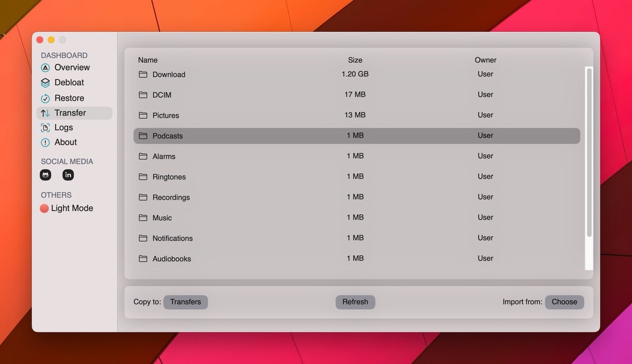Open the GitHub social media icon
The height and width of the screenshot is (364, 632).
point(46,175)
